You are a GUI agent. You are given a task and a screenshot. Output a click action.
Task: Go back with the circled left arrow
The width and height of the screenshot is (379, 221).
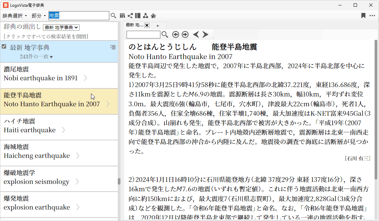[175, 34]
